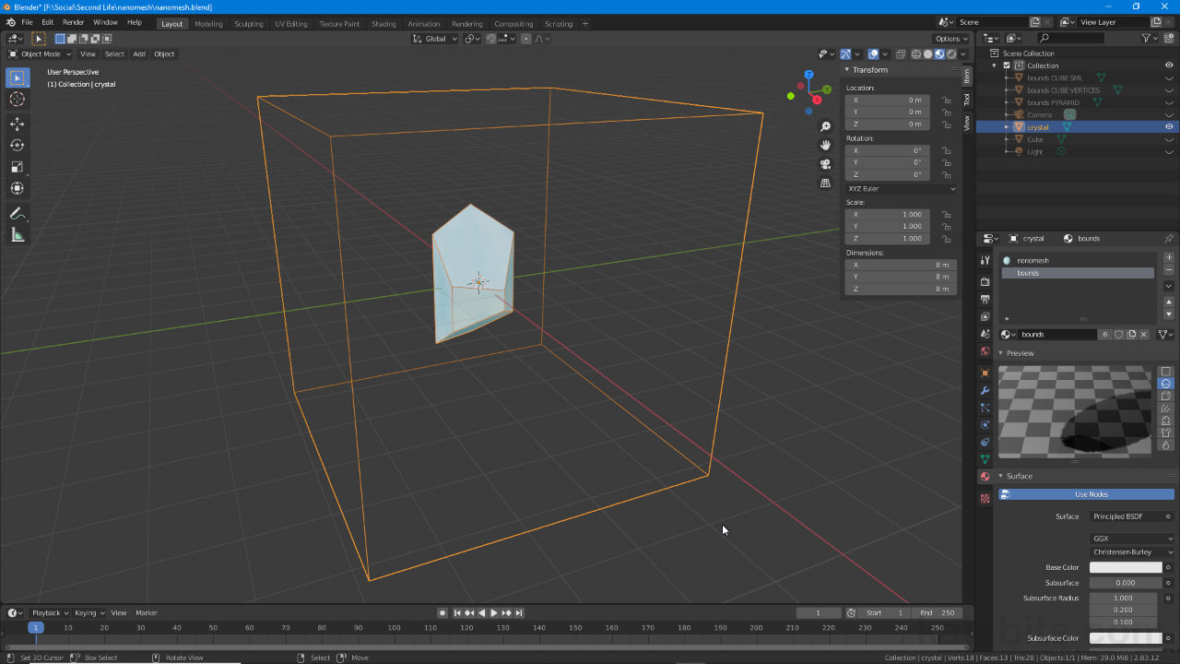This screenshot has height=664, width=1180.
Task: Pick the Annotate pencil tool
Action: [17, 213]
